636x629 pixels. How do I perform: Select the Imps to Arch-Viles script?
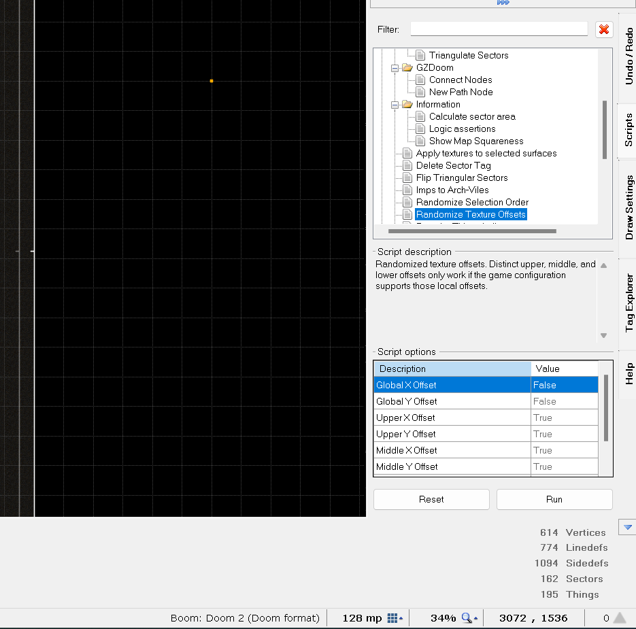tap(452, 190)
